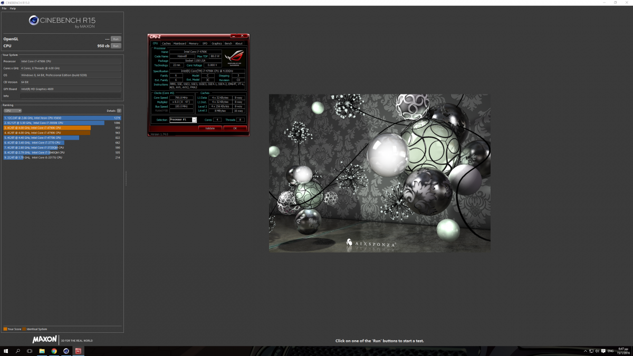Click the ENG language indicator
Viewport: 633px width, 356px height.
pyautogui.click(x=610, y=351)
